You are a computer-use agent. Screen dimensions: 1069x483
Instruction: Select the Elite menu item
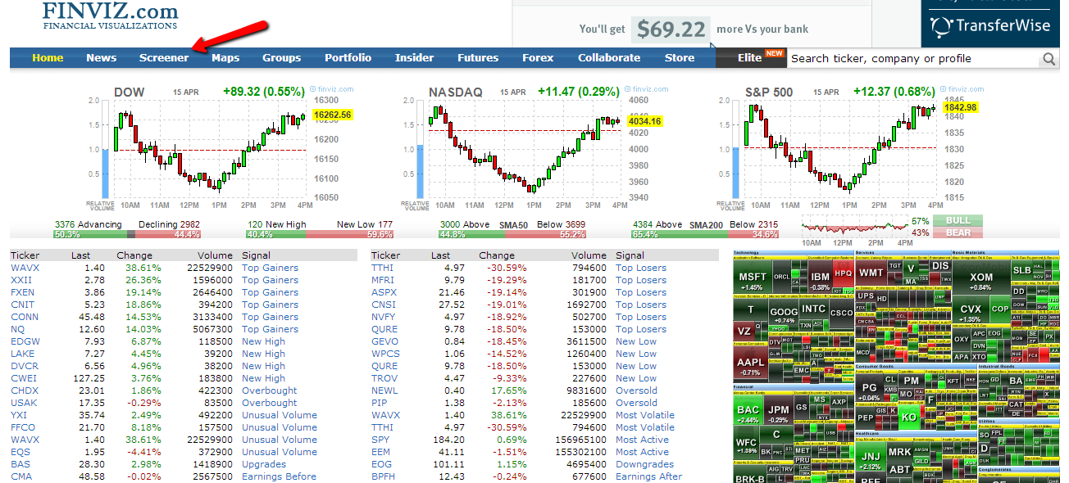click(x=749, y=58)
